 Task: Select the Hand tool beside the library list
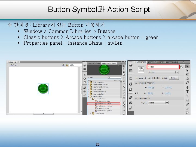click(x=124, y=114)
